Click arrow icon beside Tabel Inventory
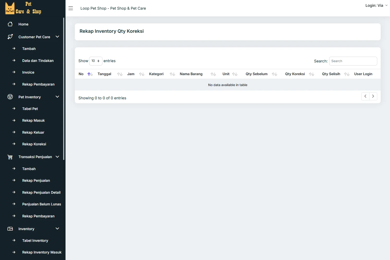This screenshot has width=390, height=260. 14,240
